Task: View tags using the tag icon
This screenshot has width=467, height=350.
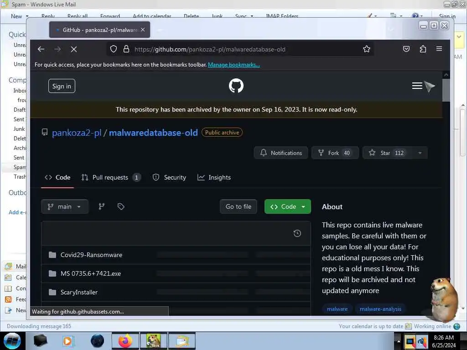Action: (120, 206)
